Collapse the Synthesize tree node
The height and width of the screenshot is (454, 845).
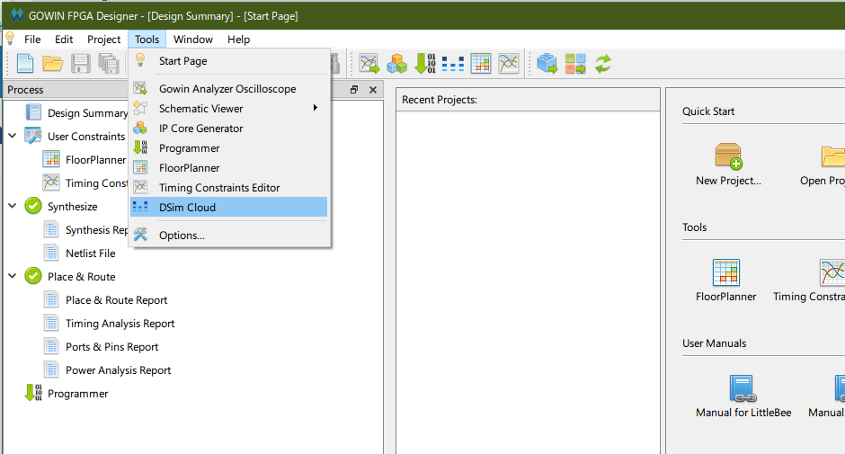coord(13,206)
